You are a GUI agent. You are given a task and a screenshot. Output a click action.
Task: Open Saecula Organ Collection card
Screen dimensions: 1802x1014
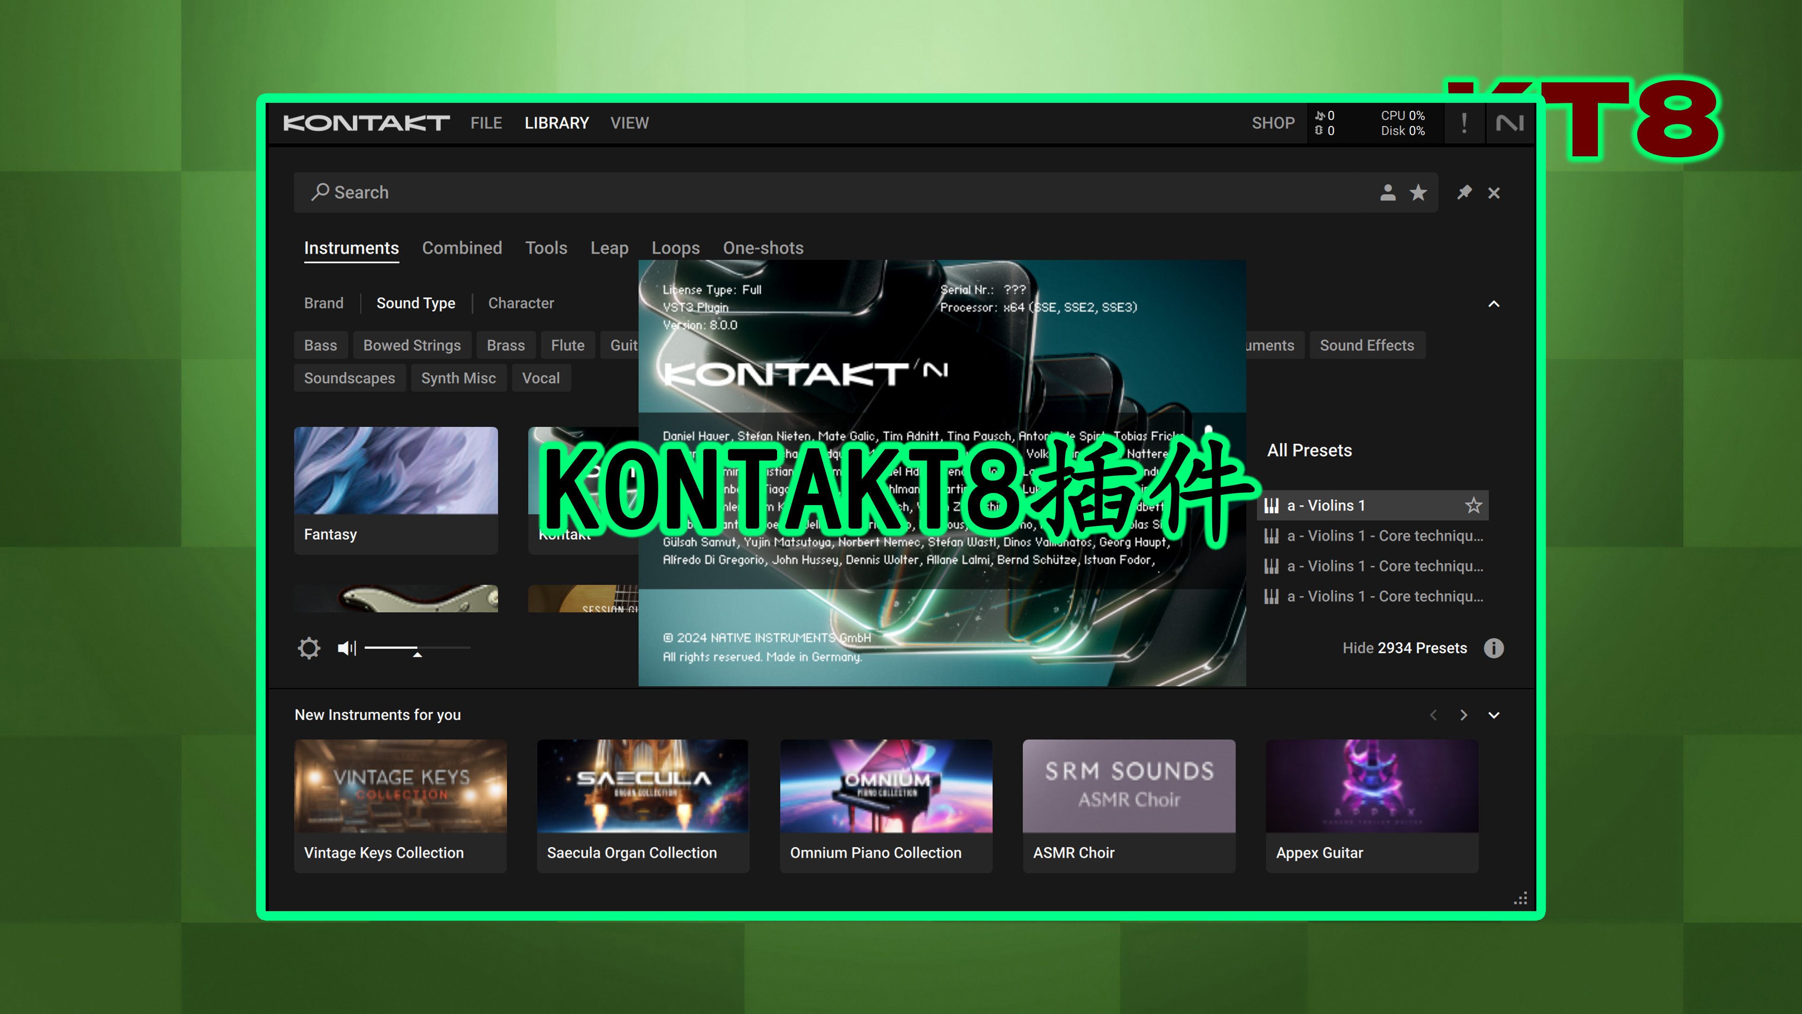[642, 806]
